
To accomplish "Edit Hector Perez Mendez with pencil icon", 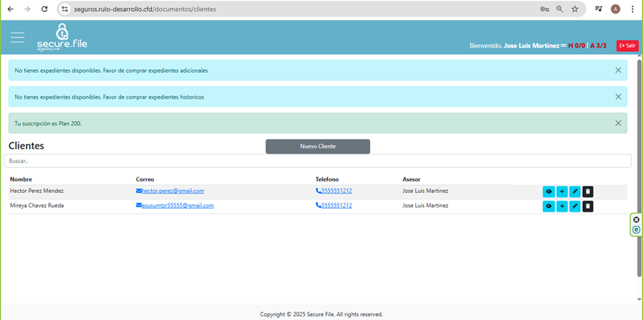I will (x=575, y=192).
